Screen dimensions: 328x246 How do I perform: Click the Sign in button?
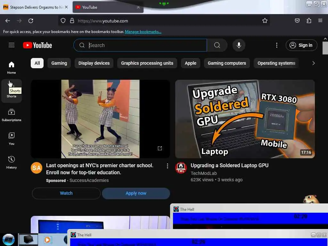301,45
